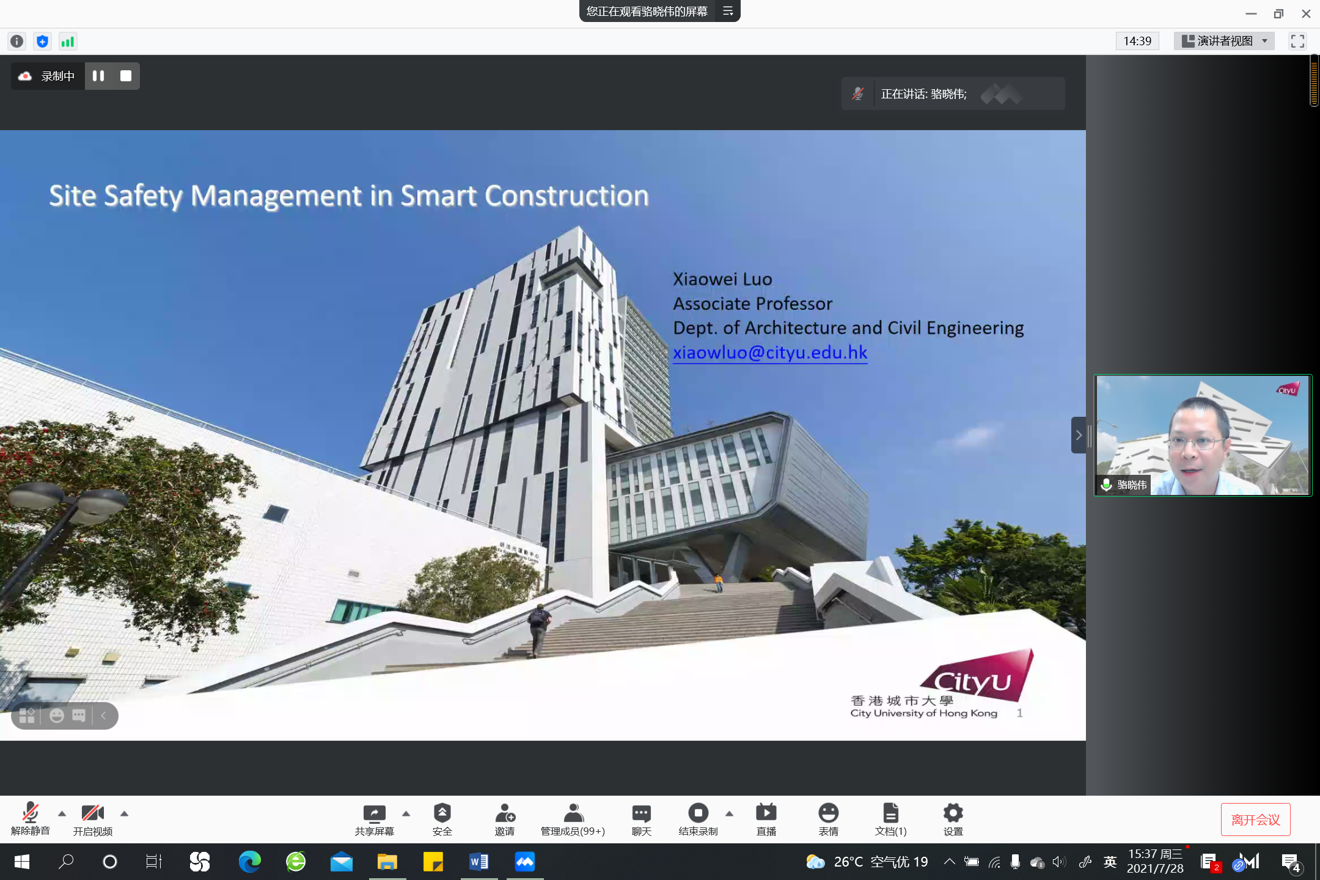The width and height of the screenshot is (1320, 880).
Task: Click the xiaowluo@cityu.edu.hk email link
Action: (770, 353)
